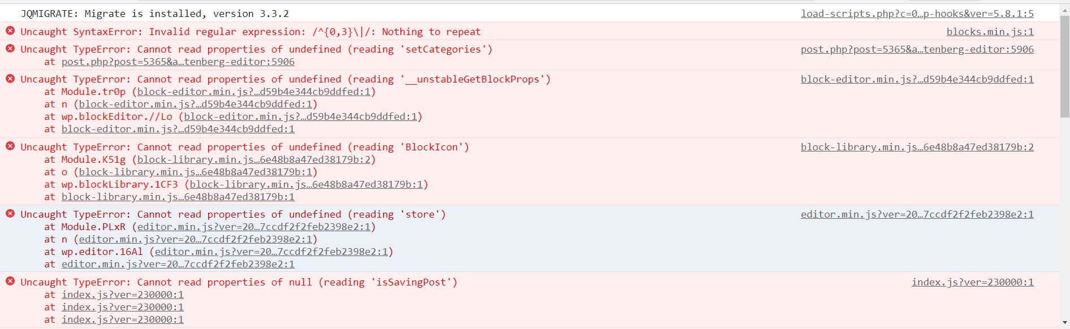1070x329 pixels.
Task: Open the load-scripts.php source link
Action: (x=917, y=14)
